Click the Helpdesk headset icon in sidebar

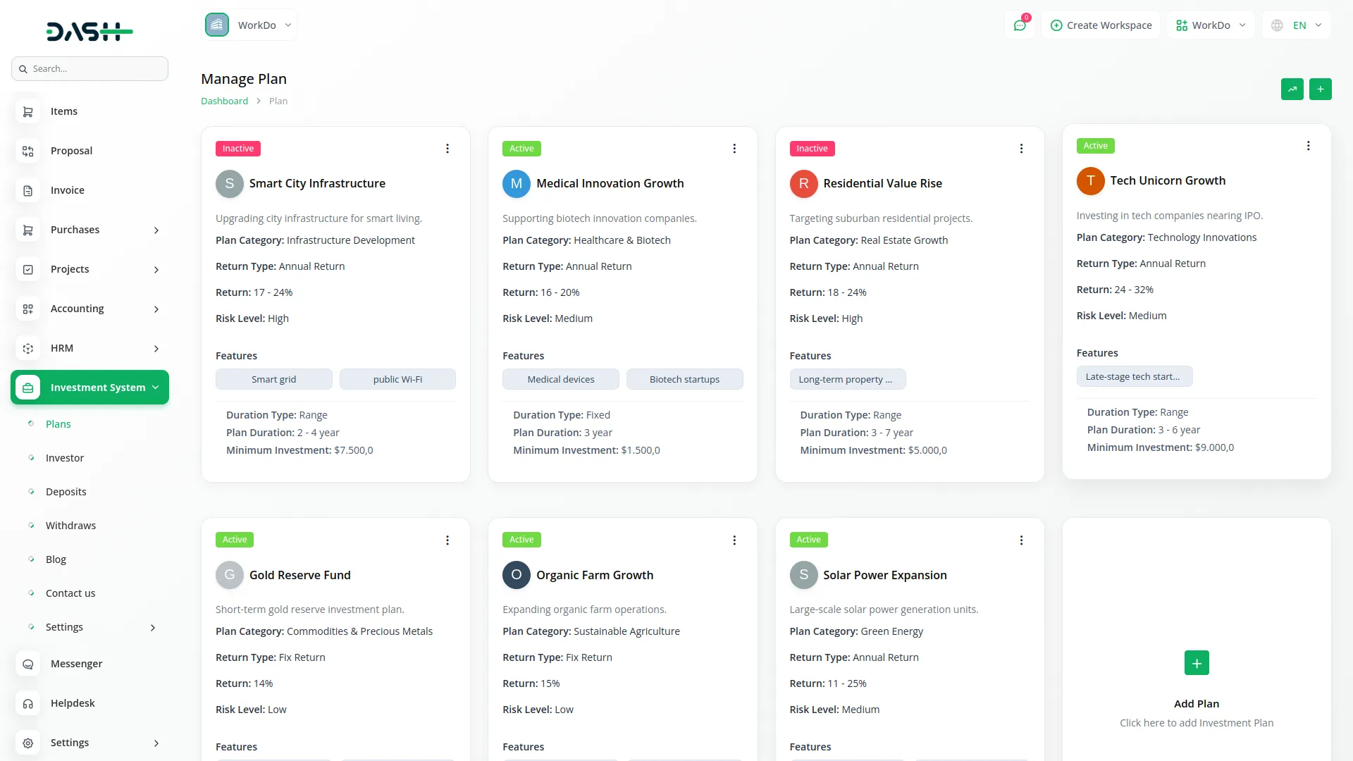(x=28, y=703)
